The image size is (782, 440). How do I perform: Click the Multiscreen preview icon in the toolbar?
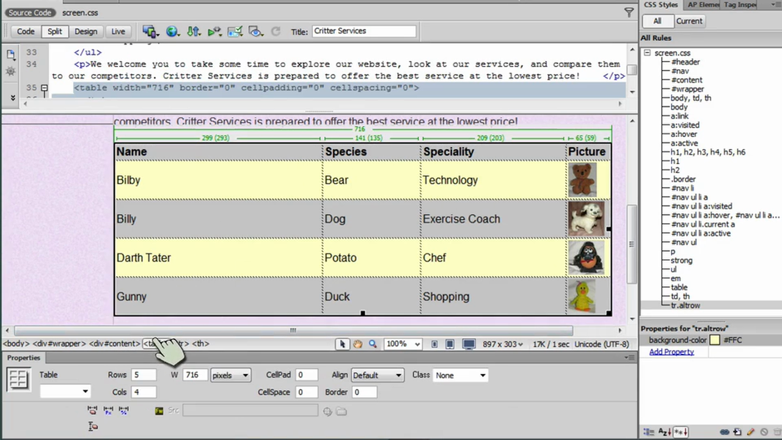point(150,31)
